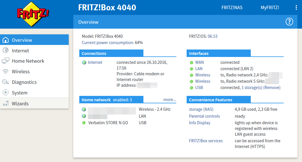Open the three-dot options menu
302x162 pixels.
(x=296, y=7)
